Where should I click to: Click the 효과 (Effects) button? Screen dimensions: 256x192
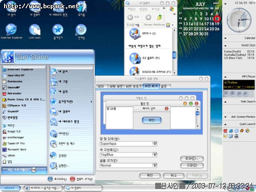pos(192,159)
